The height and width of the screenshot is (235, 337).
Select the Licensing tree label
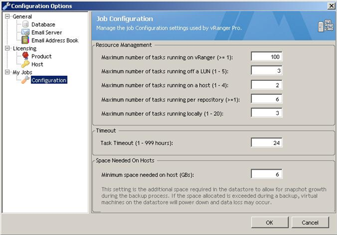click(x=25, y=48)
